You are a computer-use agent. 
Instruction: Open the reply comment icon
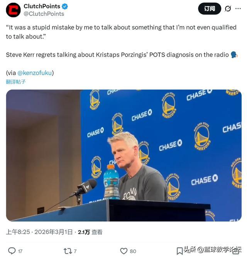click(x=12, y=251)
